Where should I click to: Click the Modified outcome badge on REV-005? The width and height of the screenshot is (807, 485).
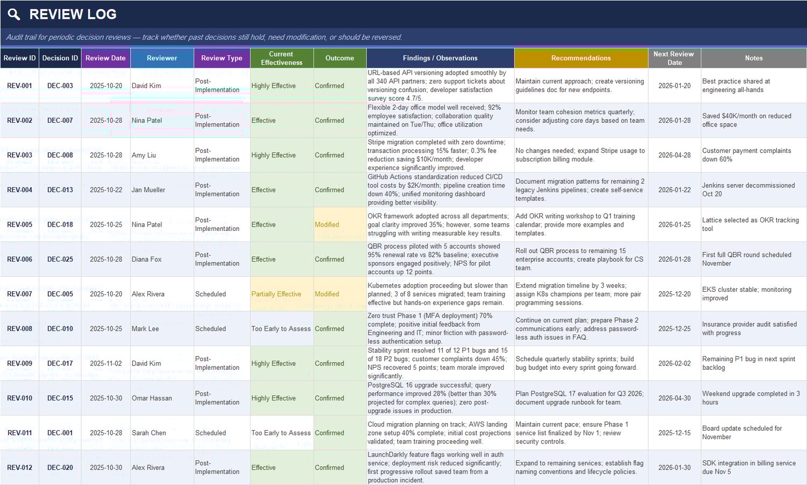(x=327, y=224)
